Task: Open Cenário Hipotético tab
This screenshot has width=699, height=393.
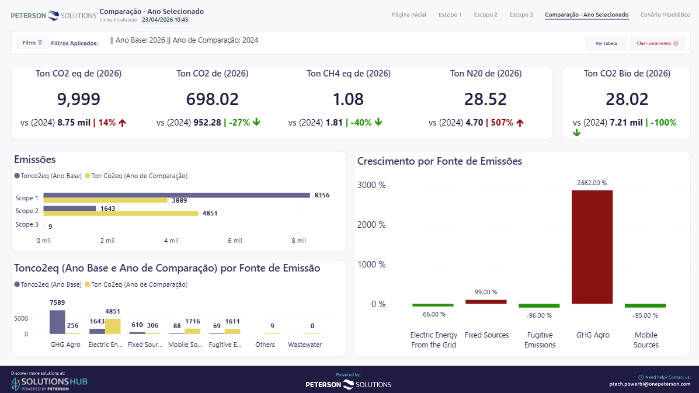Action: (x=665, y=15)
